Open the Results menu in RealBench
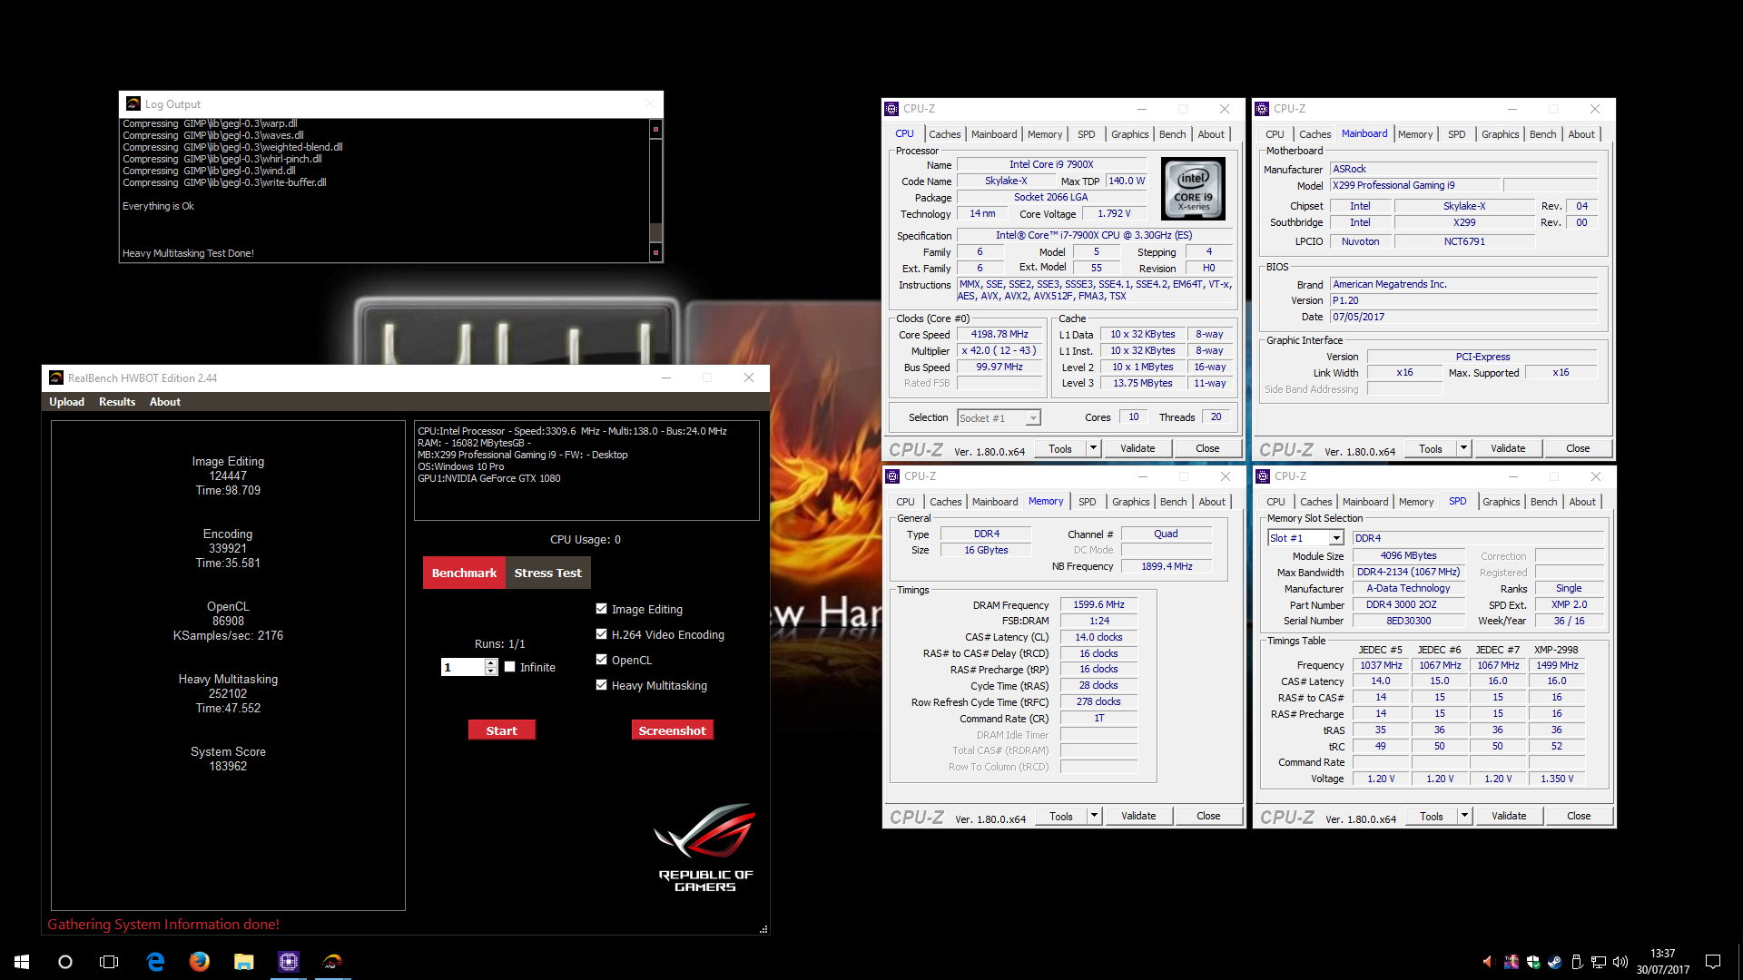 [x=117, y=402]
